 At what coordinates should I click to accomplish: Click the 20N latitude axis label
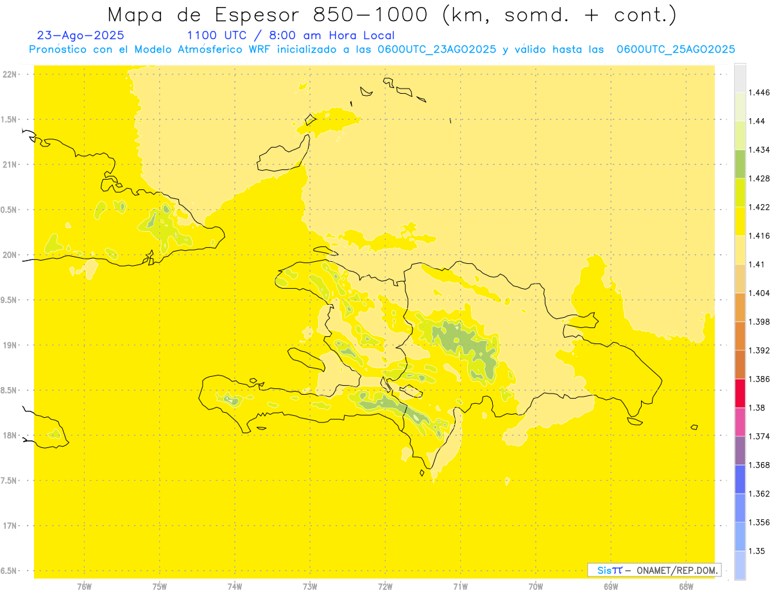[10, 255]
